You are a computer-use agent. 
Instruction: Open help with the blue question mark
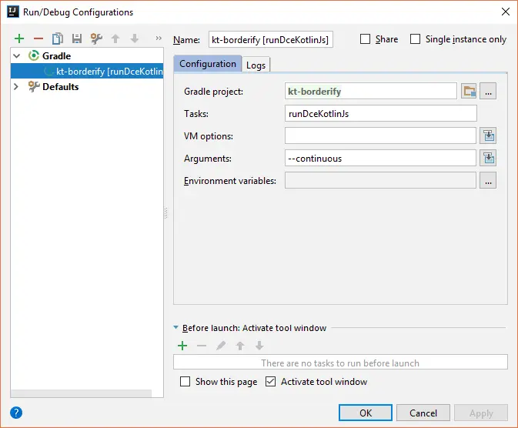click(x=16, y=413)
